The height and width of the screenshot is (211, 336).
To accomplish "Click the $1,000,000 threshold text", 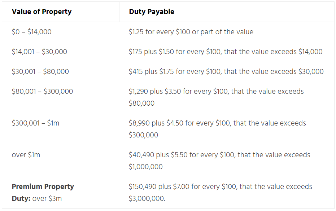I will coord(146,167).
